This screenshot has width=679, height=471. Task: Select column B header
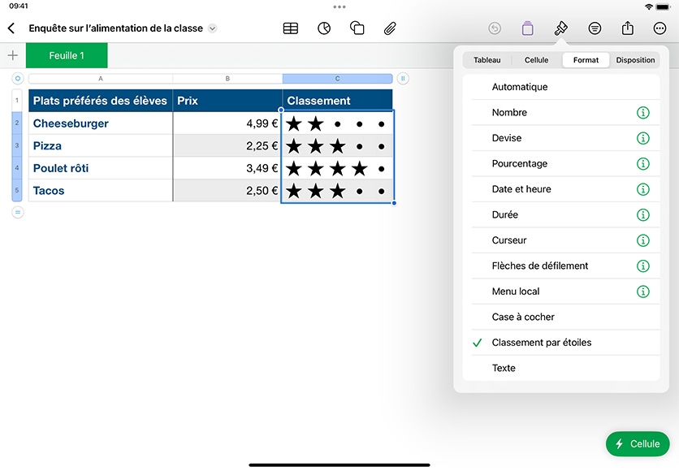click(x=227, y=78)
